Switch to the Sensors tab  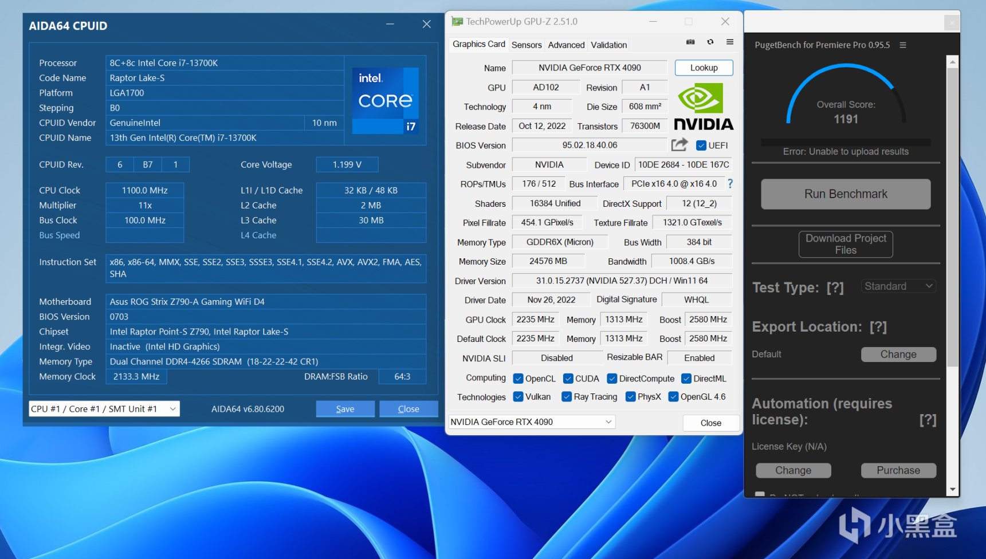click(x=526, y=45)
